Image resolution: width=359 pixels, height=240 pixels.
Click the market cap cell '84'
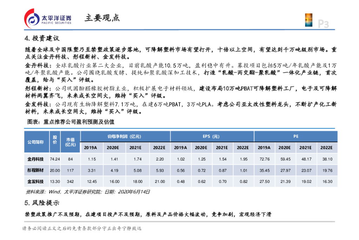point(70,159)
